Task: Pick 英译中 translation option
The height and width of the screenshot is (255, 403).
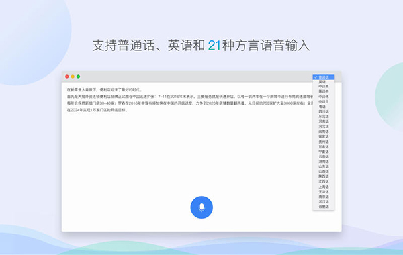Action: pyautogui.click(x=324, y=91)
